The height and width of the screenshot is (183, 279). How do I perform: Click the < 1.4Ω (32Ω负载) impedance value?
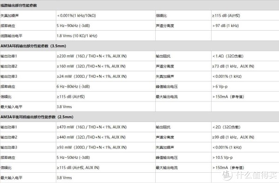(228, 56)
